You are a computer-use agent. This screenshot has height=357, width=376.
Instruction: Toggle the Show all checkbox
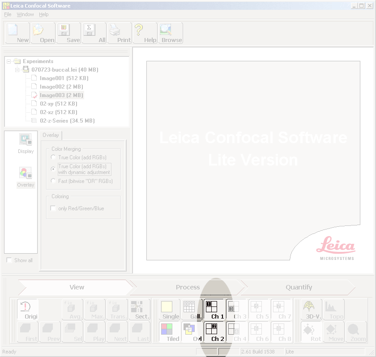(9, 260)
